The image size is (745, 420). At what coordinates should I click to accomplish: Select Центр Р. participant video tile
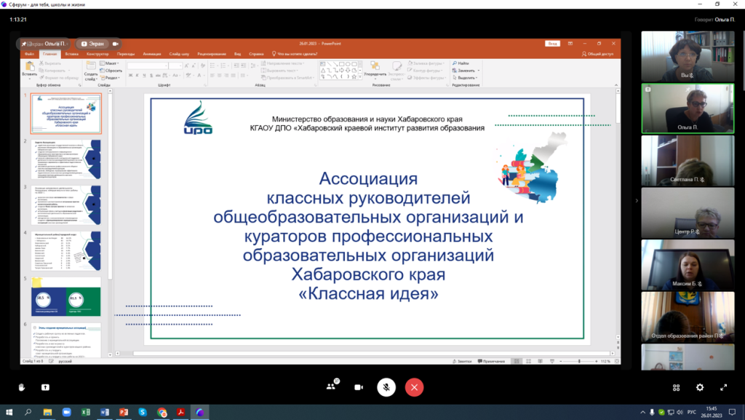click(x=688, y=213)
